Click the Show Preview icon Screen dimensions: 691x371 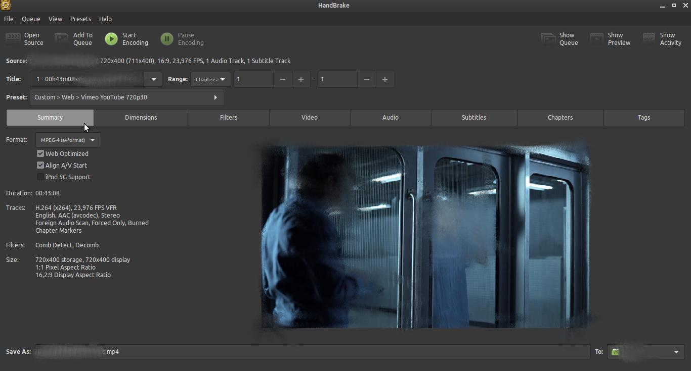597,39
